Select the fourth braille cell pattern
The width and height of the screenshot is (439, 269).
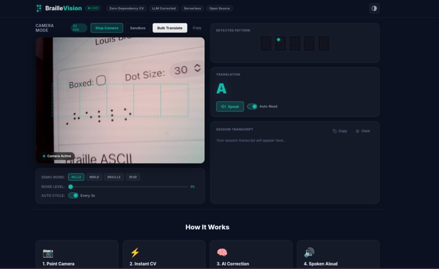309,44
